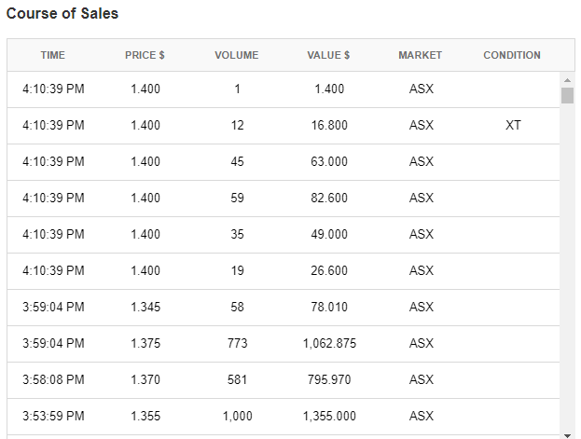Viewport: 581px width, 439px height.
Task: Click the scrollbar down arrow
Action: [567, 433]
